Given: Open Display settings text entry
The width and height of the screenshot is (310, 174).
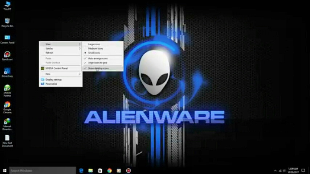Looking at the screenshot, I should pyautogui.click(x=54, y=80).
